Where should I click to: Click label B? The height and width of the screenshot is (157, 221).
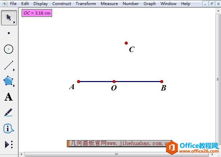point(164,88)
